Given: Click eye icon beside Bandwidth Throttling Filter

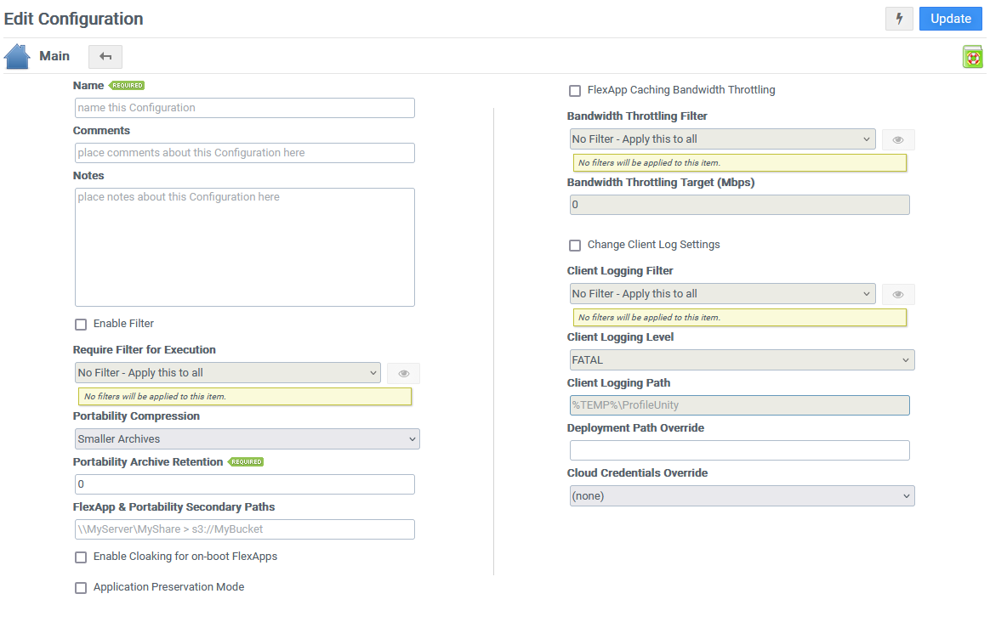Looking at the screenshot, I should (x=898, y=139).
